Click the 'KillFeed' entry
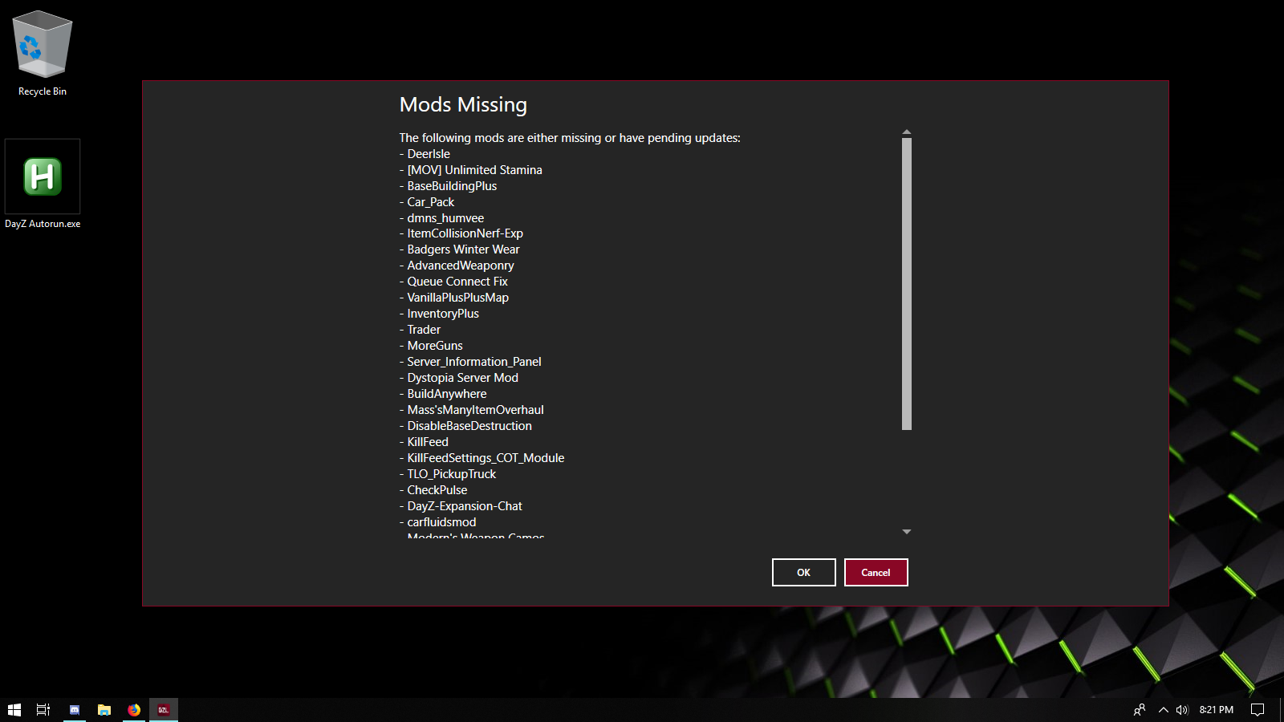 pos(428,442)
